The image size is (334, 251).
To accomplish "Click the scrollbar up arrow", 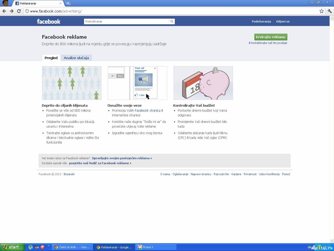I will [x=332, y=18].
